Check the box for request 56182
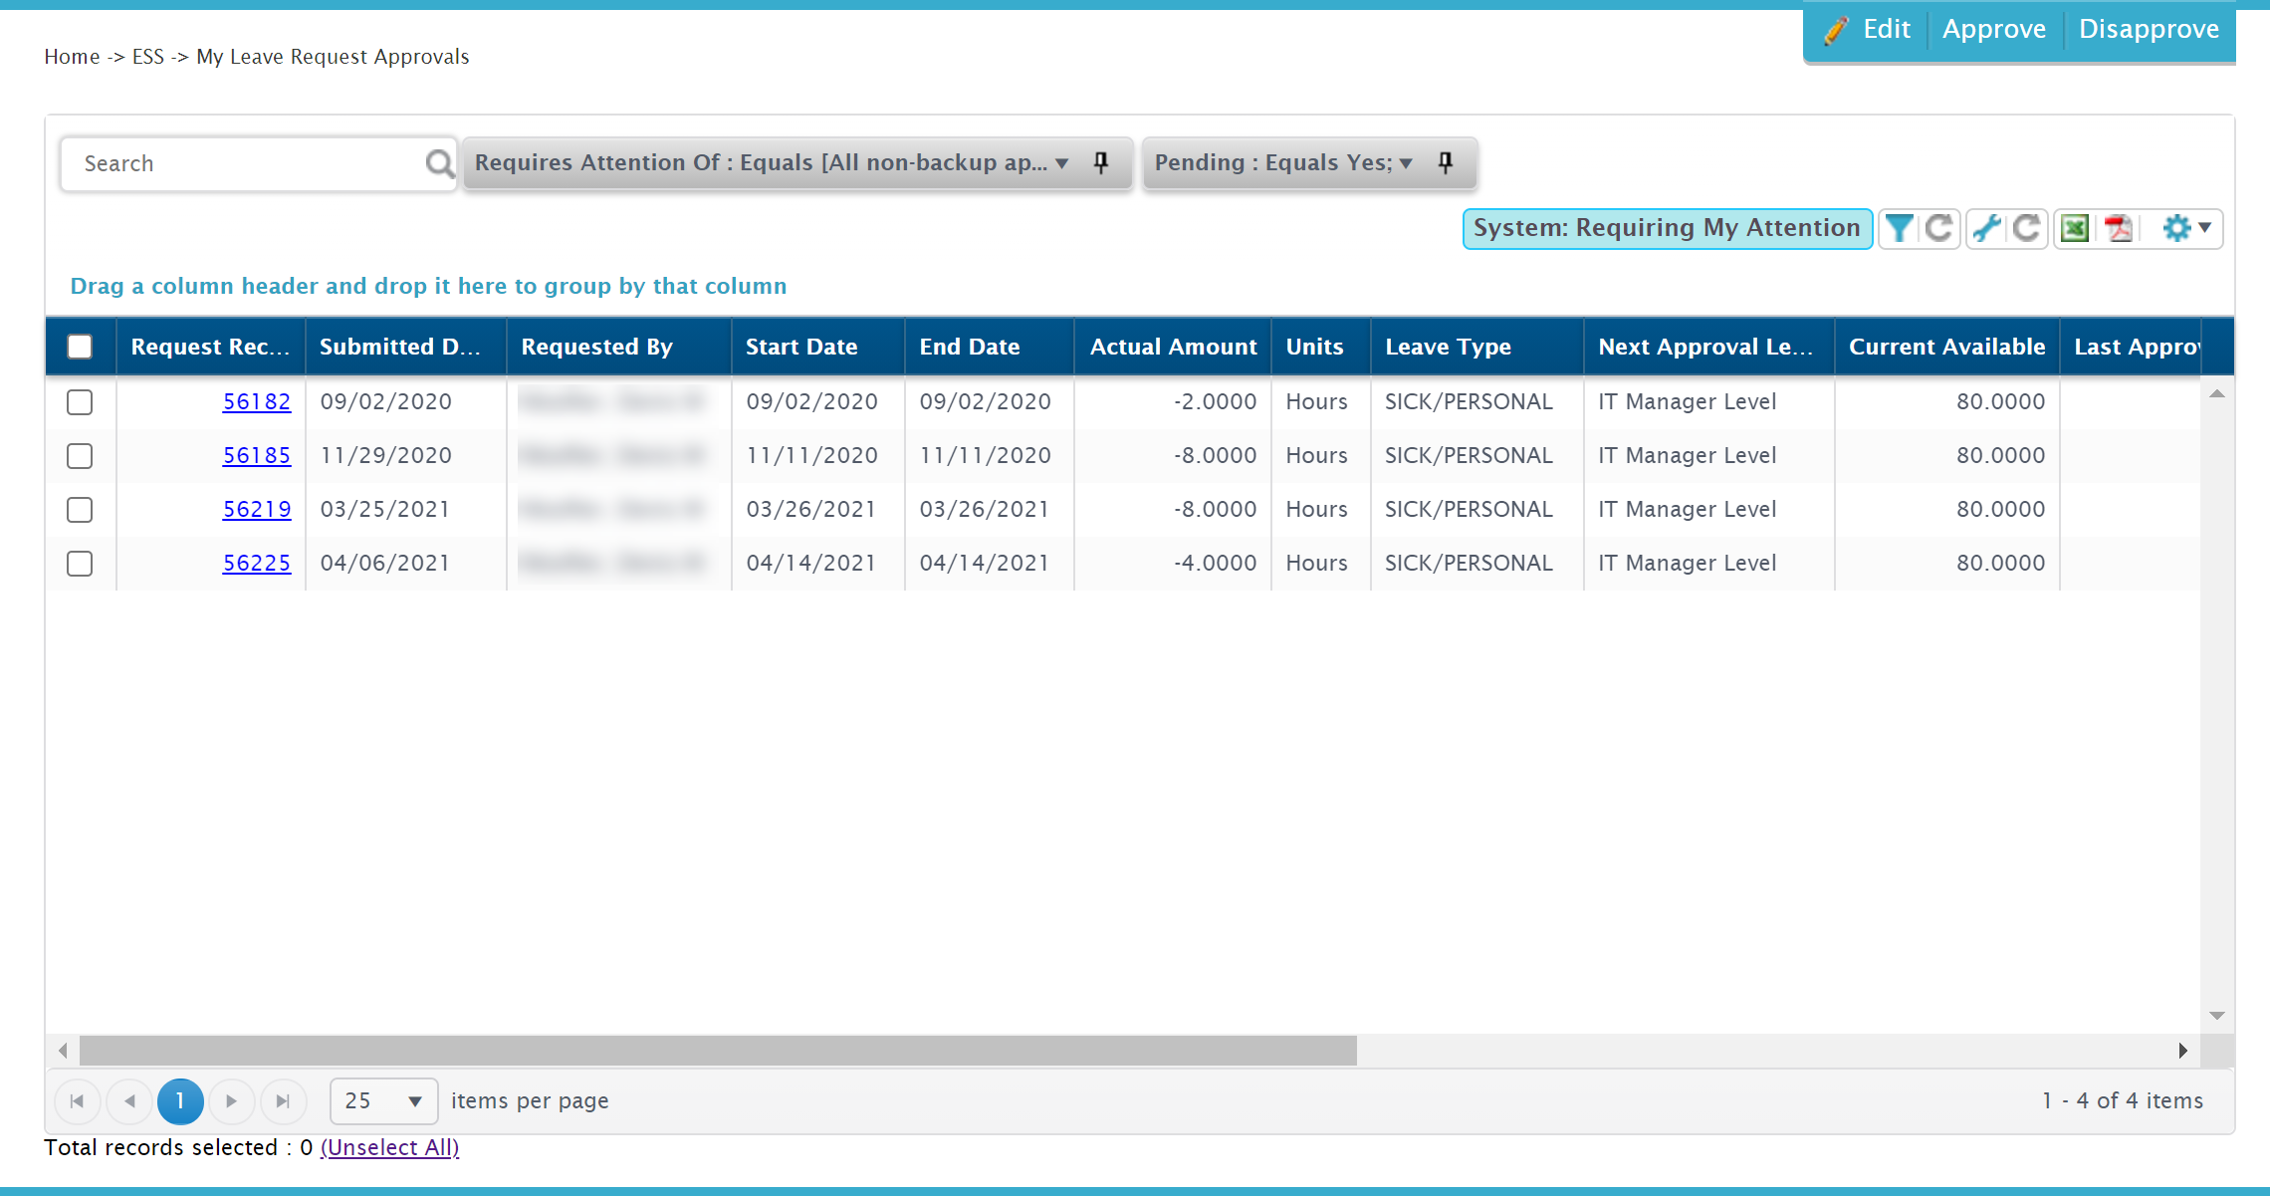Viewport: 2270px width, 1196px height. click(x=80, y=402)
